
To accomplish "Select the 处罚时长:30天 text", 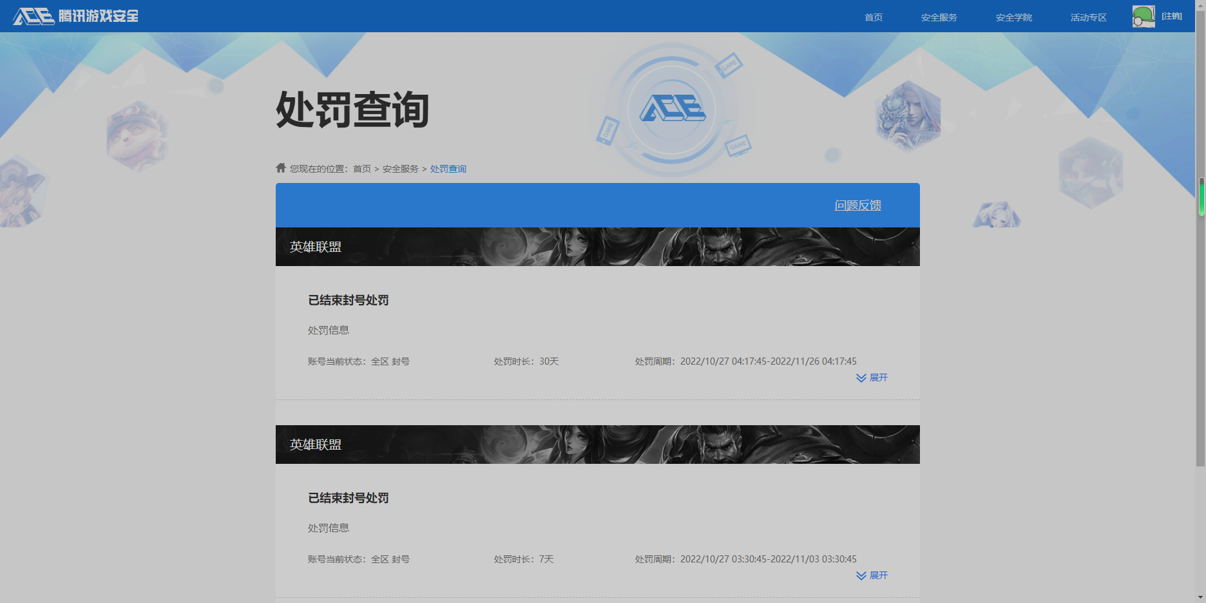I will [526, 361].
